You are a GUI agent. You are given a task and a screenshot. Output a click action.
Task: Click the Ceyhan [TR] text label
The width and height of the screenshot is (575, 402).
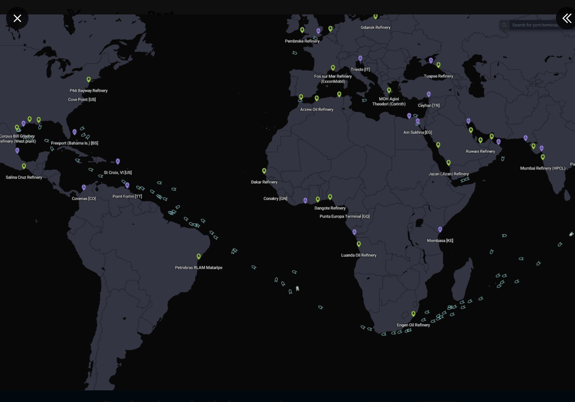[x=429, y=106]
